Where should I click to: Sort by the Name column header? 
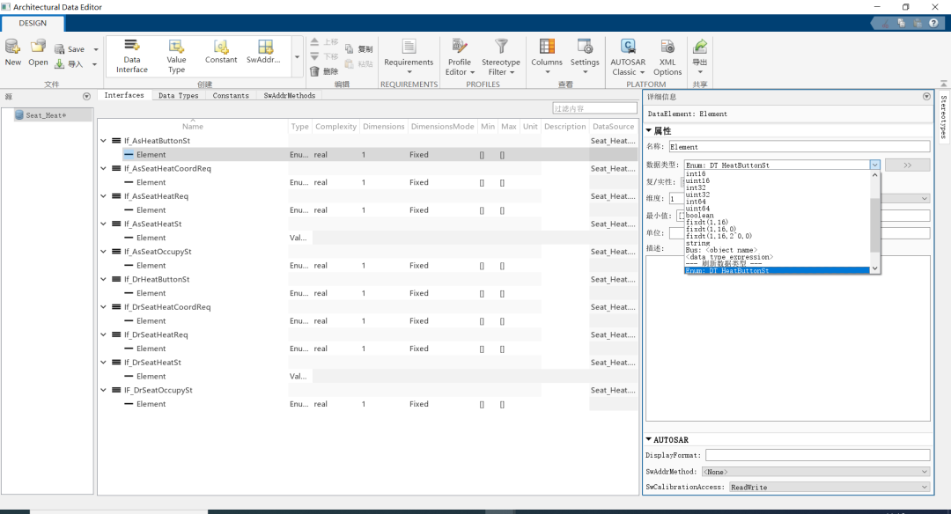(193, 126)
